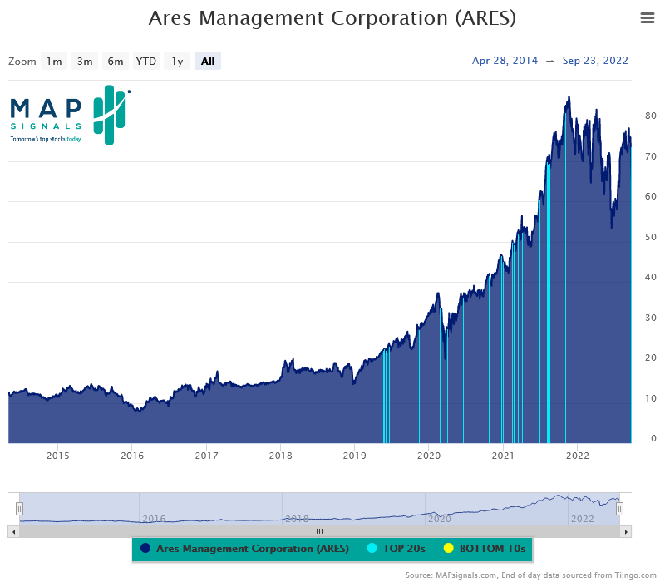Click the 2020 x-axis label
The image size is (665, 582).
429,456
